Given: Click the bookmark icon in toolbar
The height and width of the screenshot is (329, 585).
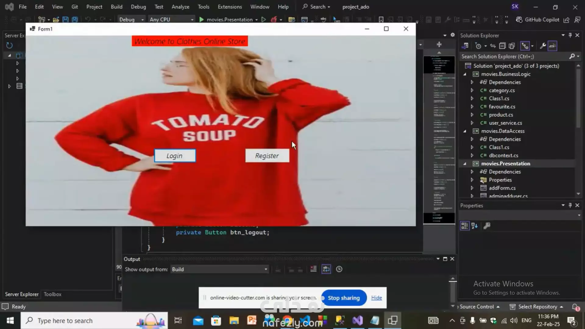Looking at the screenshot, I should [381, 19].
